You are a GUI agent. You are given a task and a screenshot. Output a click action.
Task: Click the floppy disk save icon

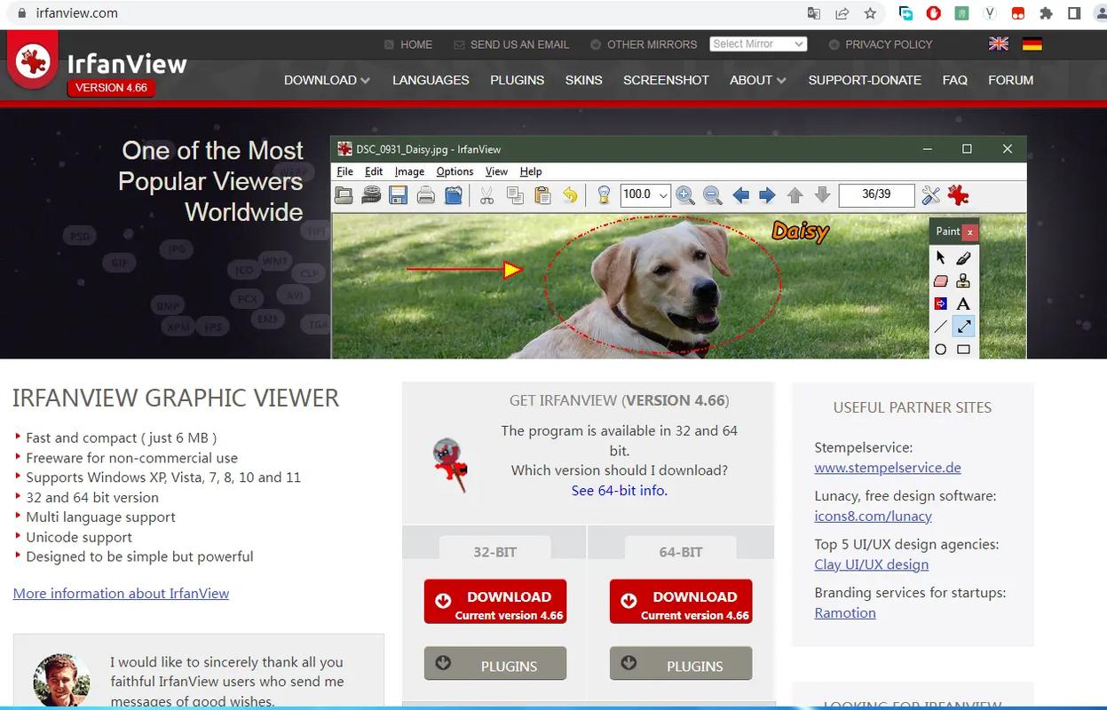click(x=399, y=195)
